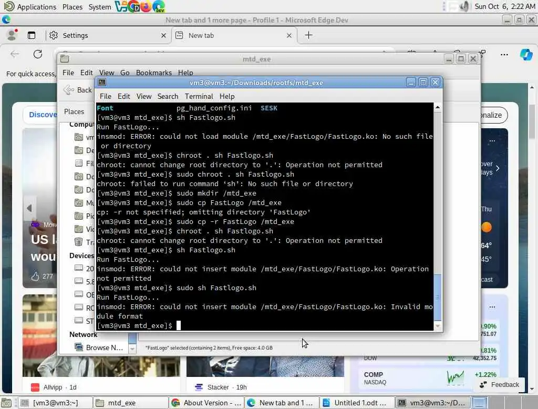Open Terminal menu in the terminal window

(x=199, y=97)
